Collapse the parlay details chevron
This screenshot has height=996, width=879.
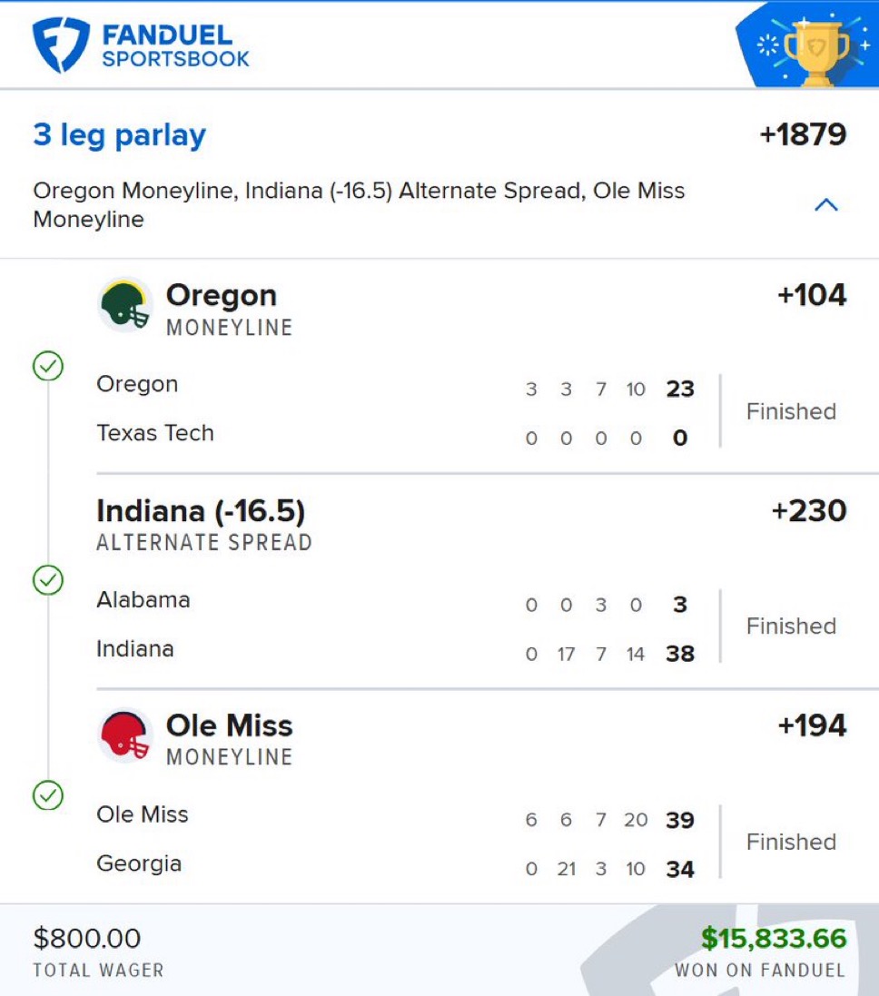pos(825,205)
